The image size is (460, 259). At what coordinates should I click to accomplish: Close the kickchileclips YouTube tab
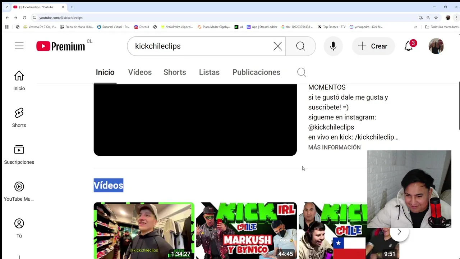[63, 7]
